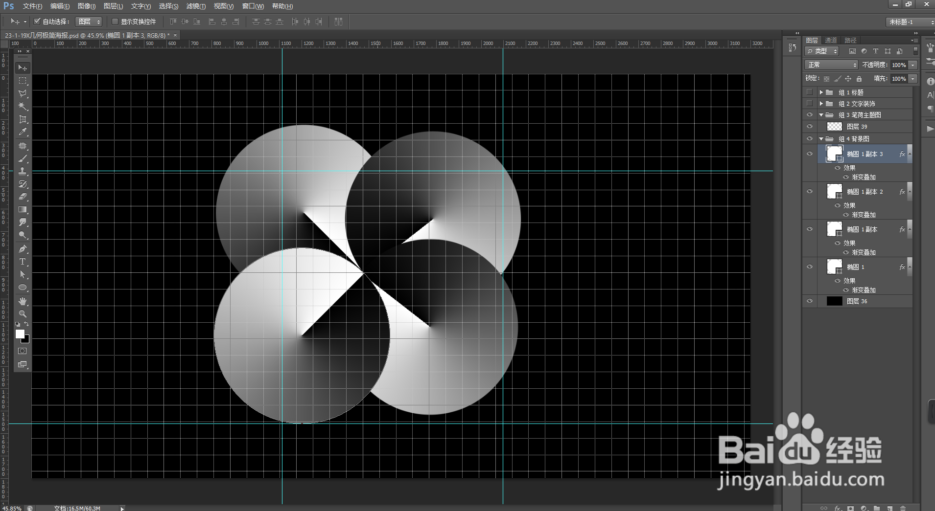Select the Hand tool
Screen dimensions: 935x511
coord(23,301)
